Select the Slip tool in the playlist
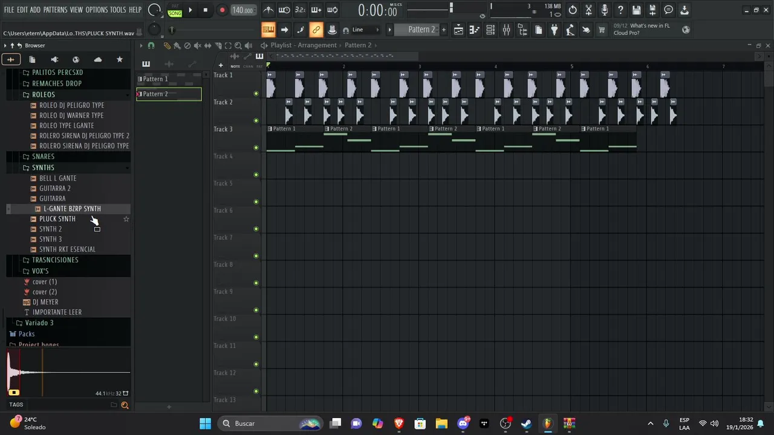This screenshot has height=435, width=774. point(208,45)
